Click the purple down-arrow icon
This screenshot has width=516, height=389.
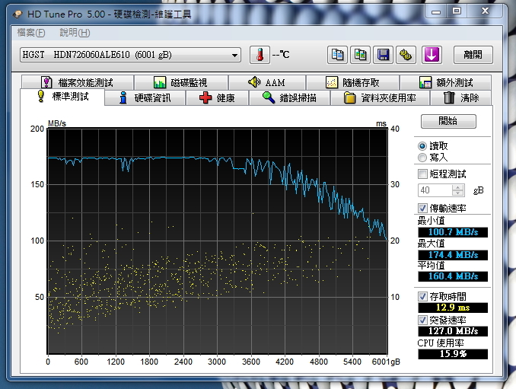click(x=432, y=55)
